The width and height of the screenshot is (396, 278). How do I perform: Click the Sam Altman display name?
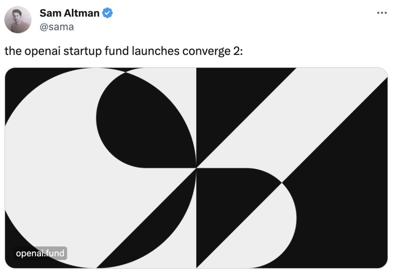pos(69,13)
